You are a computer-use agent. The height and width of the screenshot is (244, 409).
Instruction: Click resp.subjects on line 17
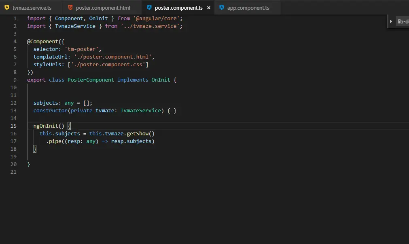(131, 141)
